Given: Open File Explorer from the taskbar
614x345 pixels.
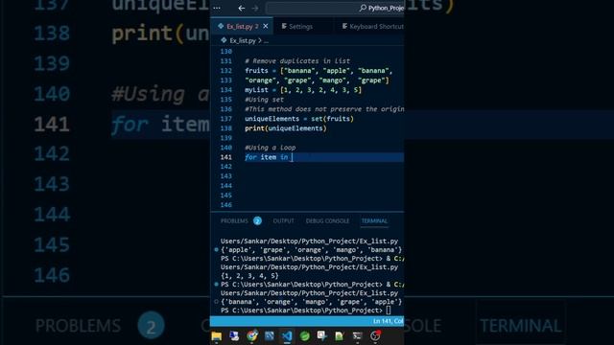Looking at the screenshot, I should [x=217, y=336].
